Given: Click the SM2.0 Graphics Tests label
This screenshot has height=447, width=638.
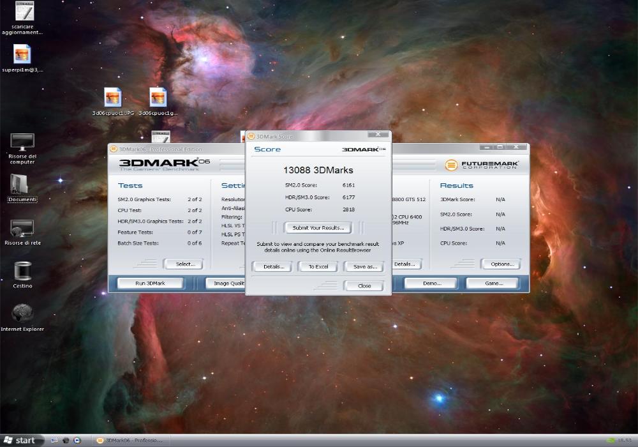Looking at the screenshot, I should tap(144, 199).
